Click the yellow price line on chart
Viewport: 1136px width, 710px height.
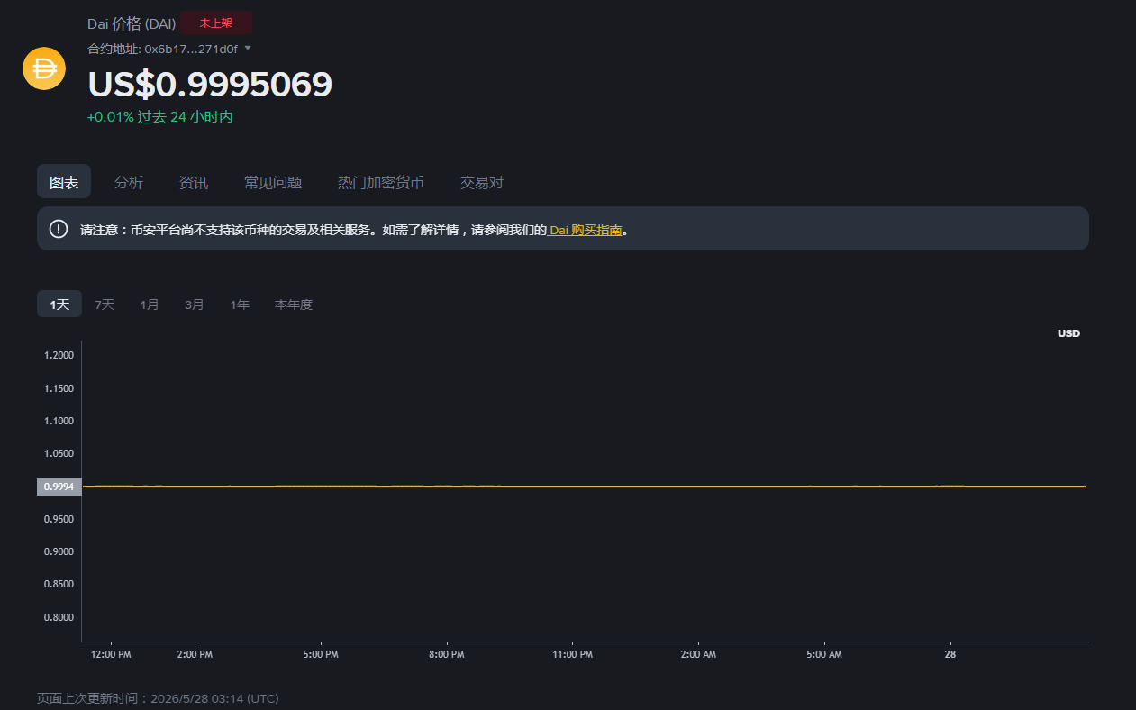(x=584, y=486)
